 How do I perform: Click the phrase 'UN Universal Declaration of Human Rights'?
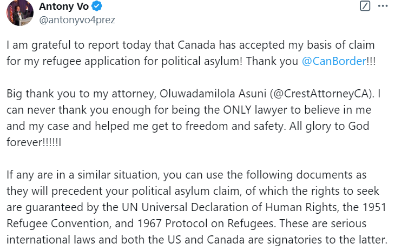tap(229, 207)
